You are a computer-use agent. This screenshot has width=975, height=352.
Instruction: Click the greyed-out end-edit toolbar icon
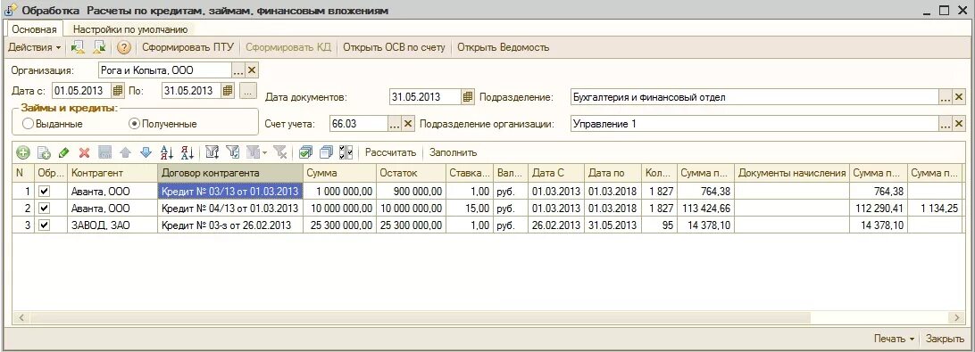tap(105, 152)
